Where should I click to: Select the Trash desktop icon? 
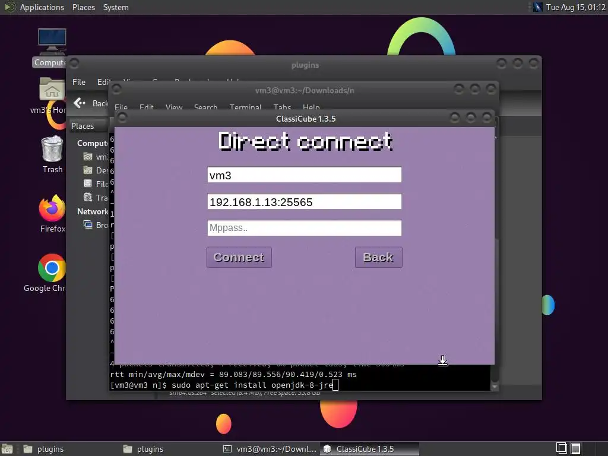point(52,154)
